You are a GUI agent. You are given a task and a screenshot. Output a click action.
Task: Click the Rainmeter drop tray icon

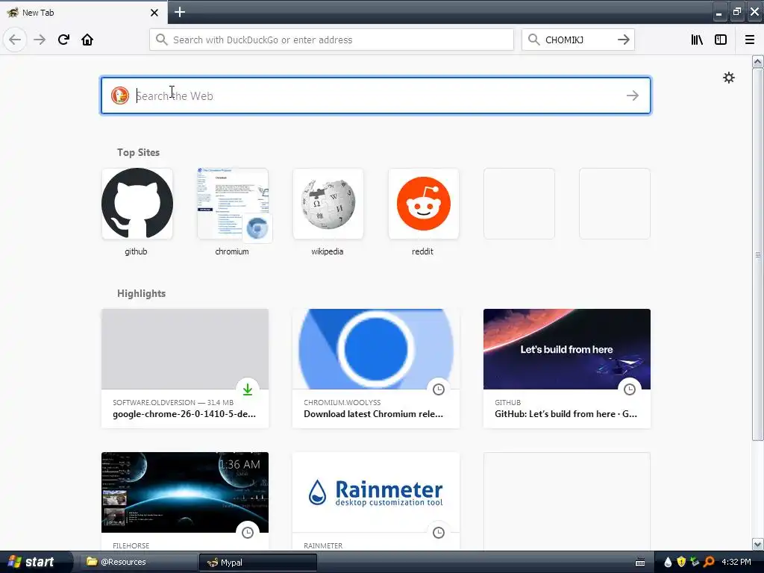pos(668,563)
